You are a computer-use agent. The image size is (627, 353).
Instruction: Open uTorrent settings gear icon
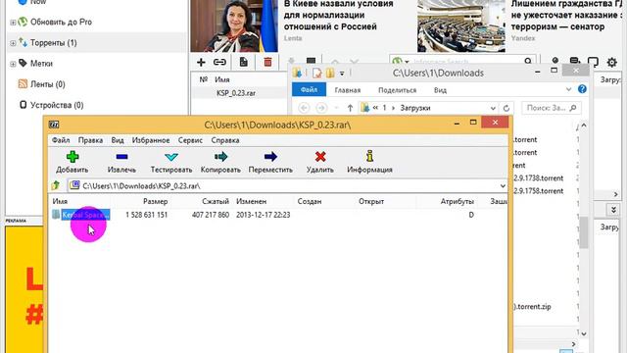coord(611,62)
